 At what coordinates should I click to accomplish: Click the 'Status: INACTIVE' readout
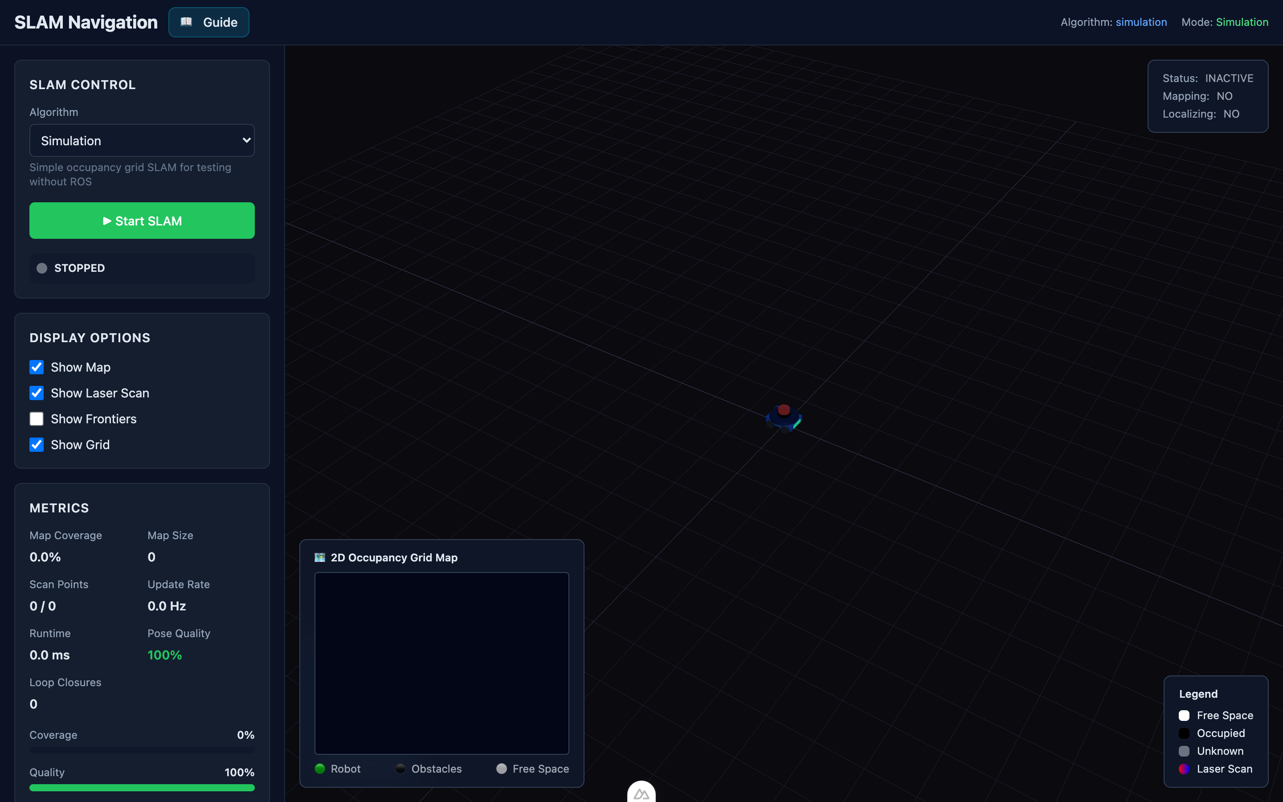[1208, 78]
